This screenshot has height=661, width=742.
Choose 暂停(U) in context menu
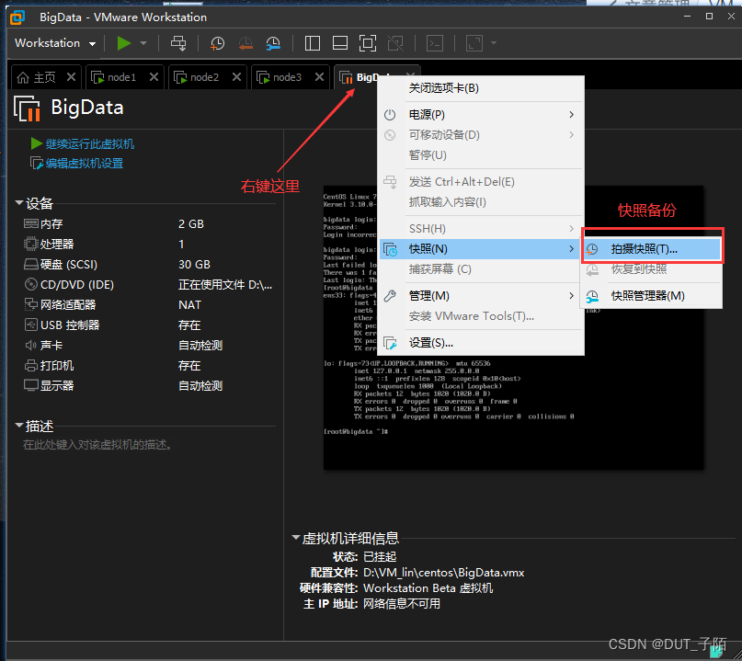pyautogui.click(x=481, y=155)
